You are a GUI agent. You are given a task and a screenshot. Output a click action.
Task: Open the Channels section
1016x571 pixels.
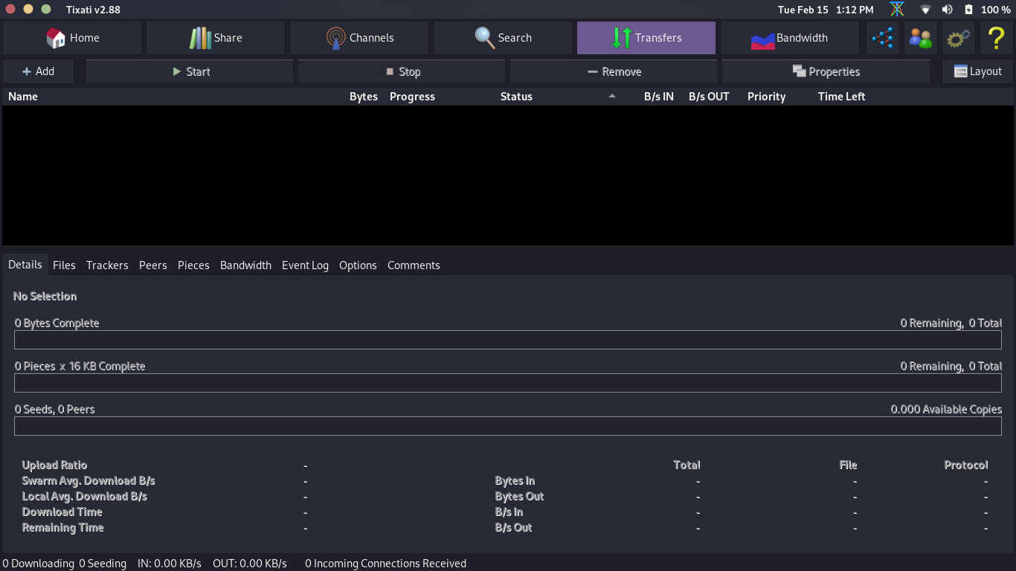click(x=359, y=37)
